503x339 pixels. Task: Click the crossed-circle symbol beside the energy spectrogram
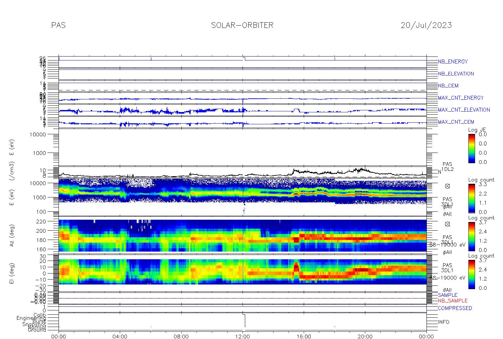[447, 186]
